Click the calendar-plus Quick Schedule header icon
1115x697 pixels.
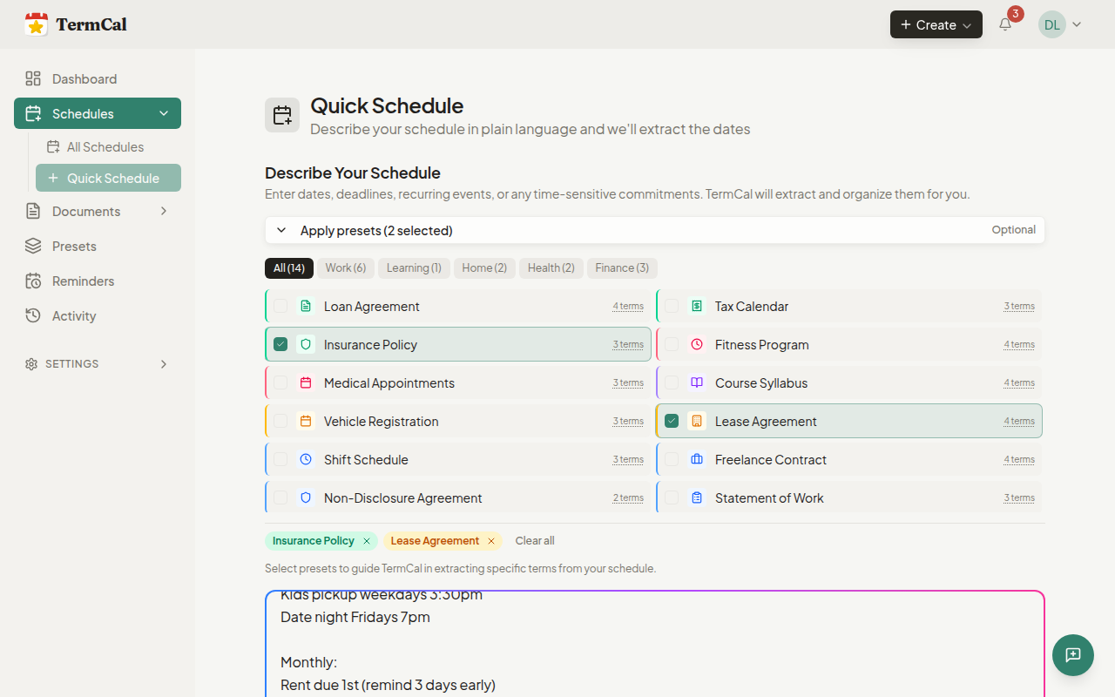281,114
